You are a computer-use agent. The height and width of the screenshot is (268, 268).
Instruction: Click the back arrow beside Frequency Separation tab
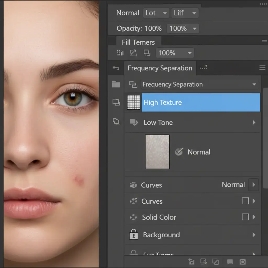click(116, 68)
